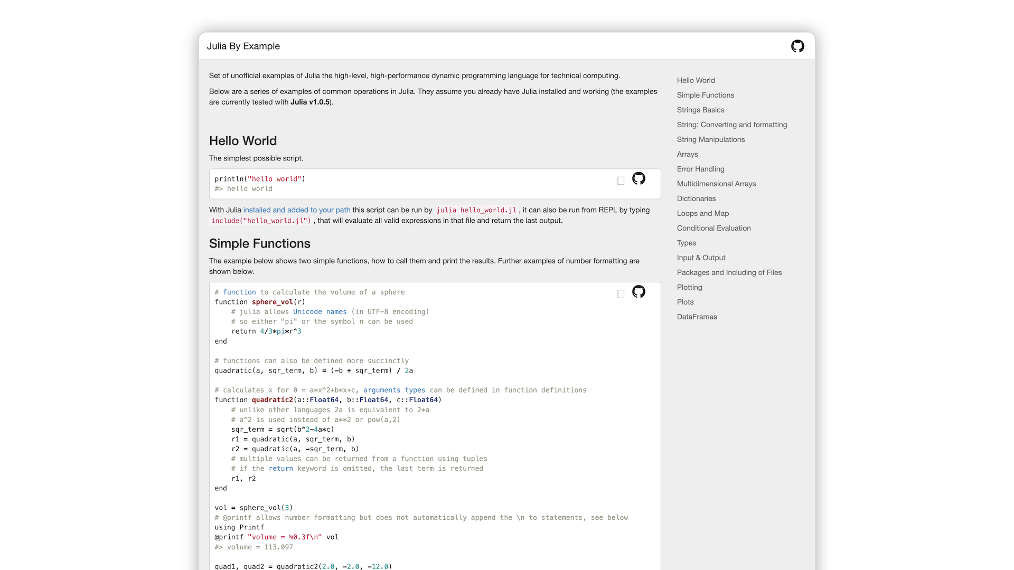Screen dimensions: 1014x570
Task: Open the 'installed and added to your path' link
Action: (x=297, y=210)
